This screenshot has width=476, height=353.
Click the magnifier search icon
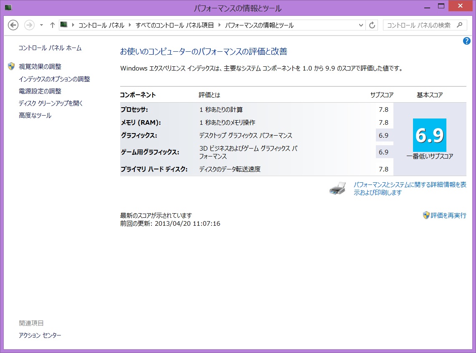460,25
